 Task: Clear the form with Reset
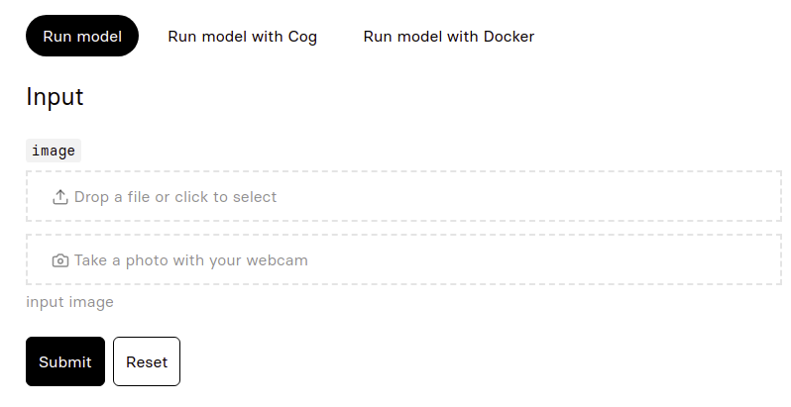147,361
